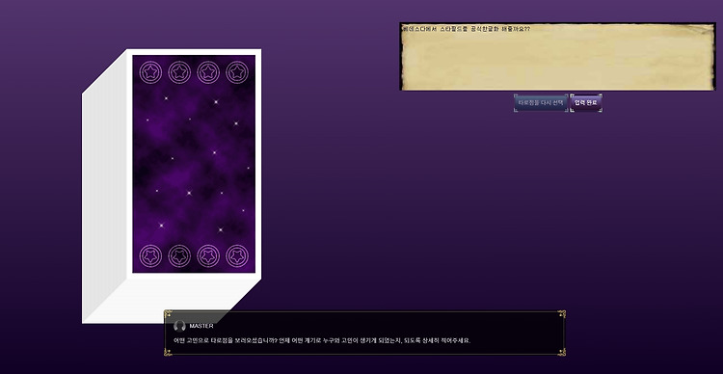Click the '타로점을 다시 선택' button
The image size is (723, 374).
[541, 103]
